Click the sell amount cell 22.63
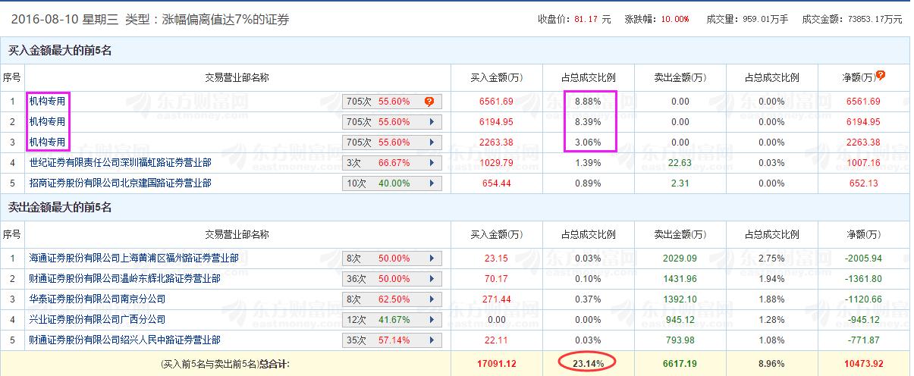914x376 pixels. [680, 162]
